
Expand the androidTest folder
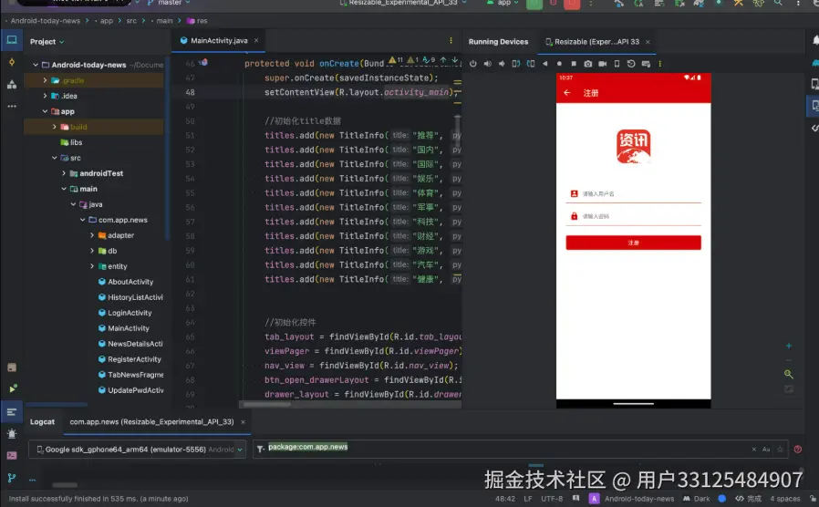point(64,173)
